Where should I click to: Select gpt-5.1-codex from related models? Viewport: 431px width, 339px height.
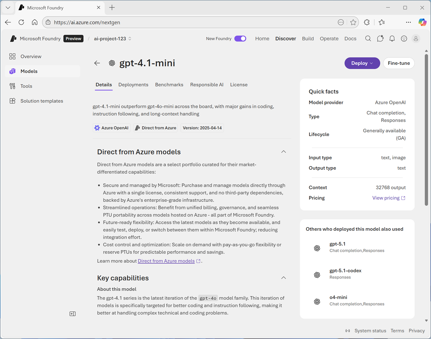(x=345, y=270)
